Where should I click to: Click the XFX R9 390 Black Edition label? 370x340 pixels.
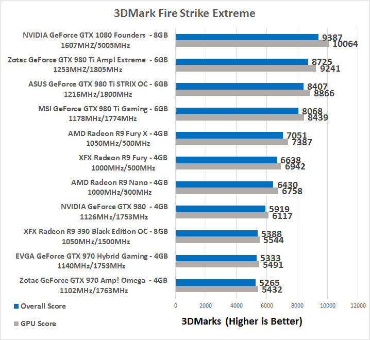(x=96, y=236)
